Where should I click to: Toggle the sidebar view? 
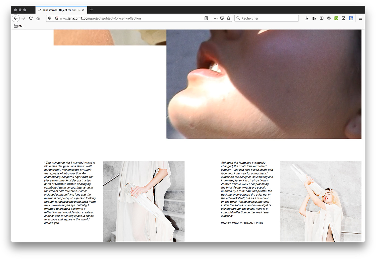coord(321,18)
